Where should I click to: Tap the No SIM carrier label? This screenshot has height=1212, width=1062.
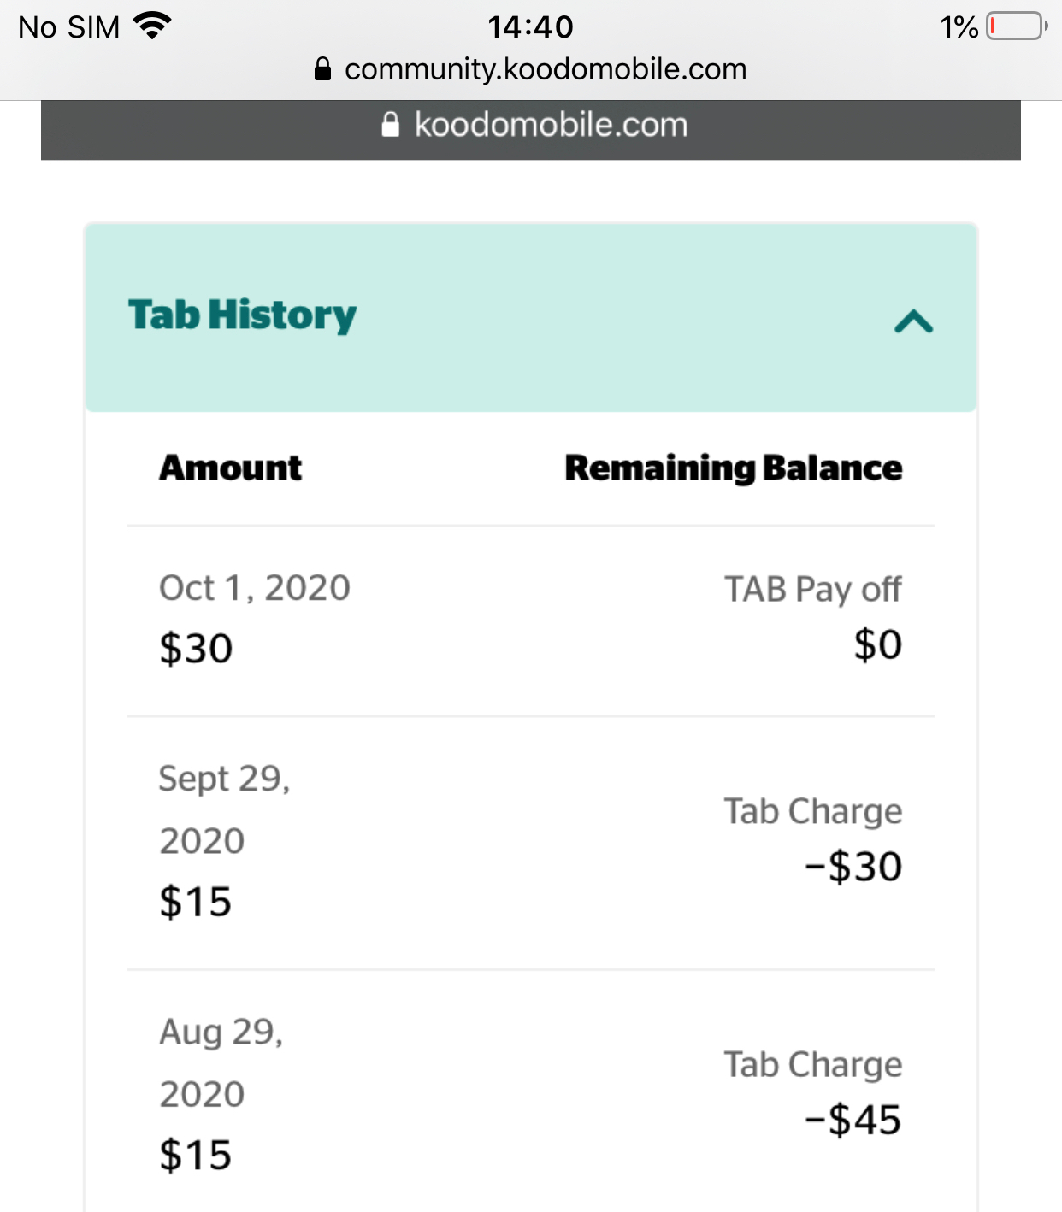(x=69, y=27)
